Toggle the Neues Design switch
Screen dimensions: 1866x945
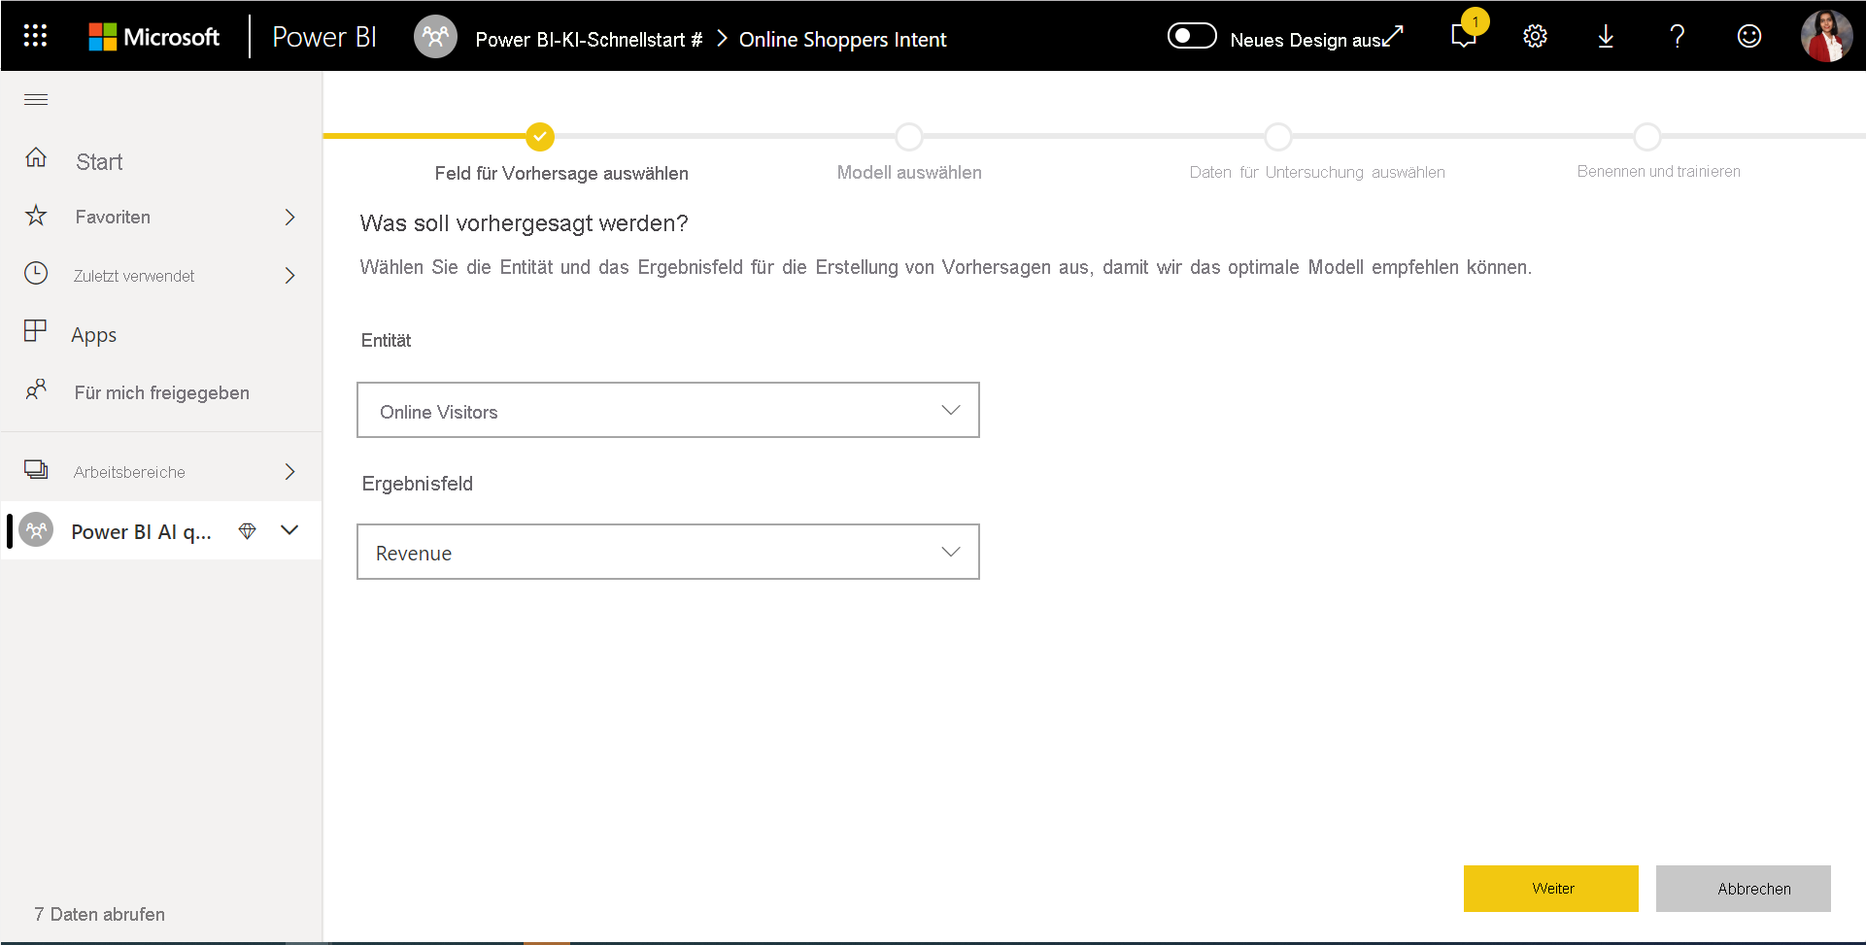pos(1192,36)
